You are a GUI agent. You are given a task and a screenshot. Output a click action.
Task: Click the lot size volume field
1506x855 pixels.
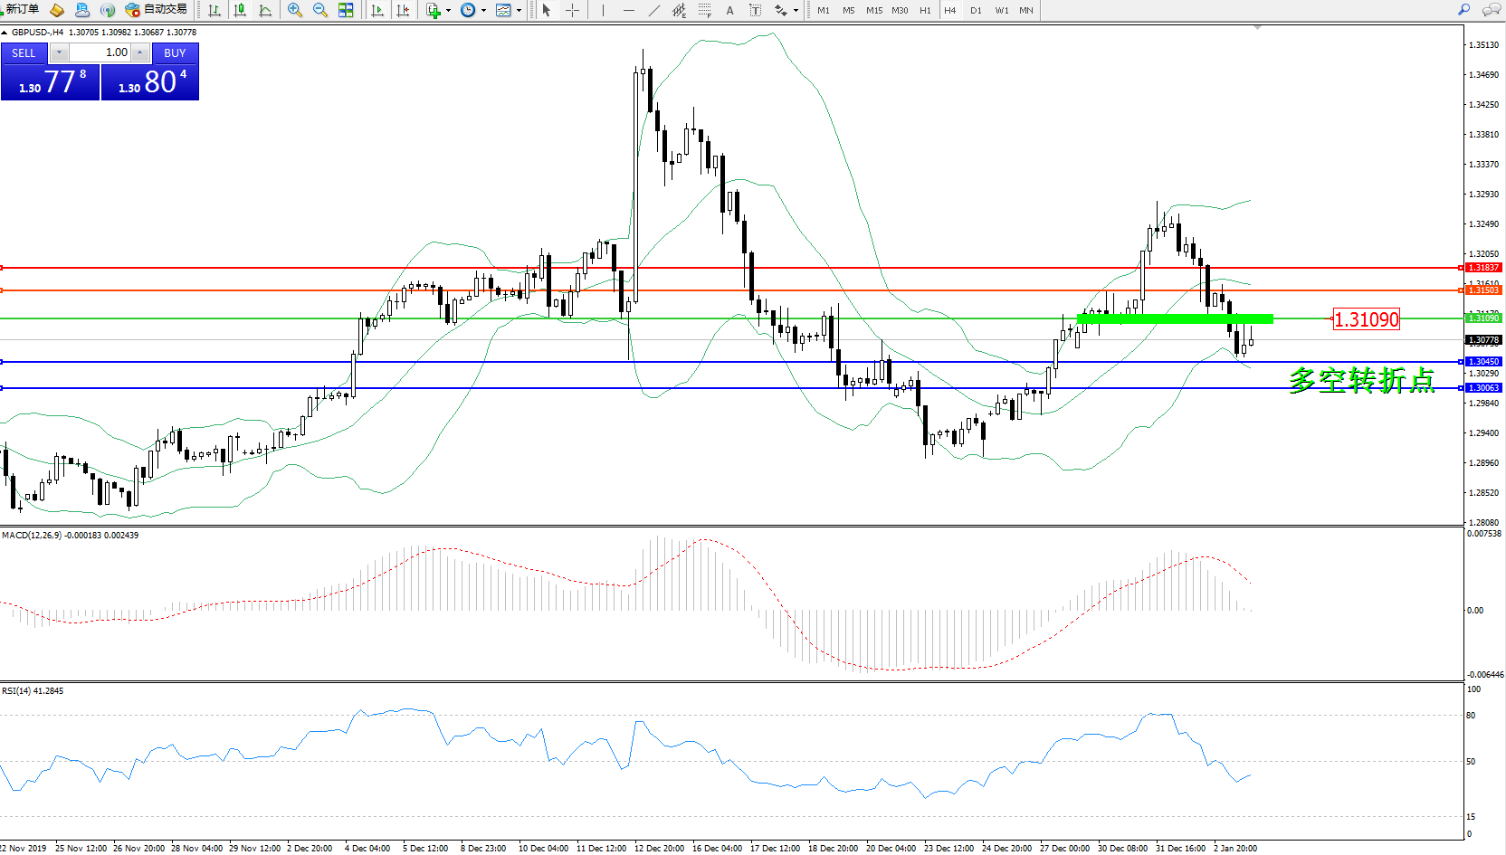click(x=100, y=52)
